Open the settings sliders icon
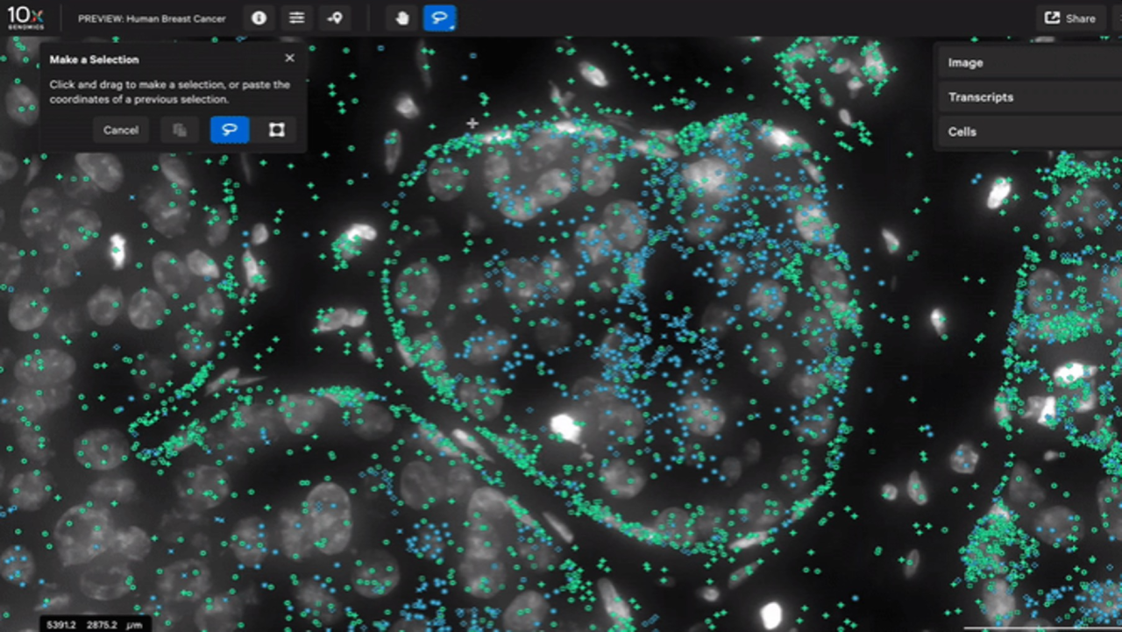 coord(297,18)
